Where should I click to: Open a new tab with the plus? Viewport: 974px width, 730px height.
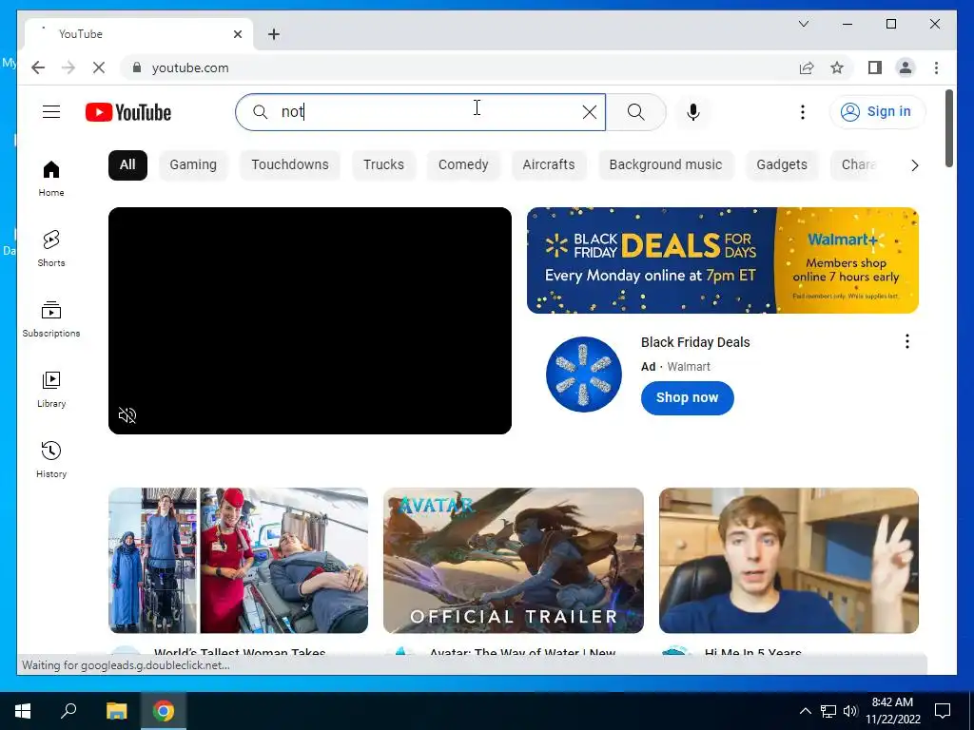coord(274,34)
